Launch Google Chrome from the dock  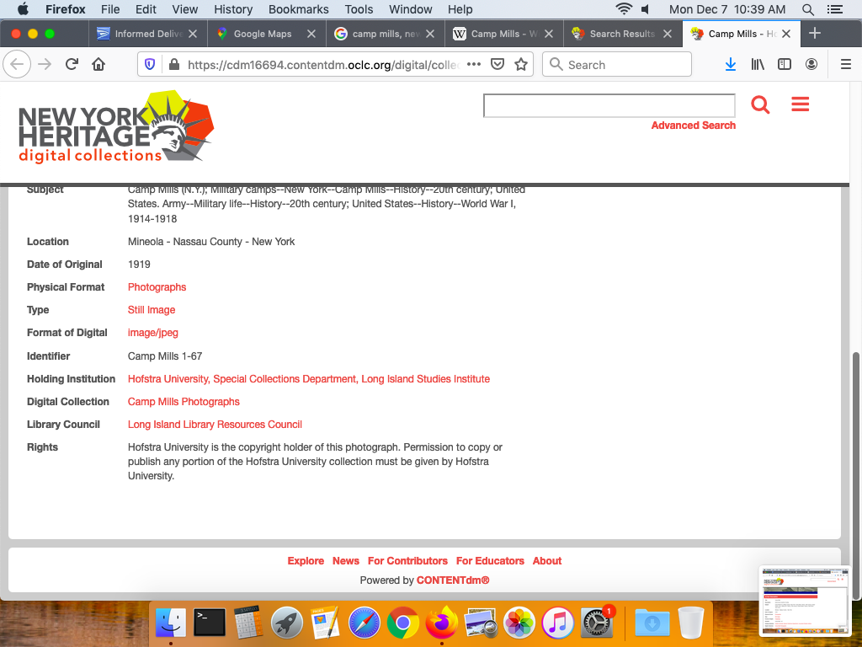point(403,623)
